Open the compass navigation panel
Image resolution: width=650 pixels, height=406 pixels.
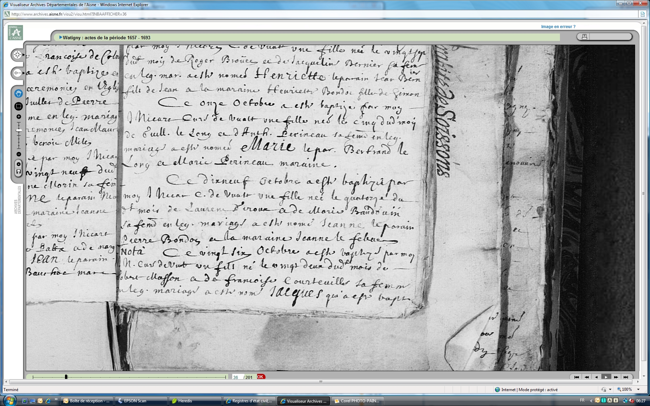tap(18, 55)
